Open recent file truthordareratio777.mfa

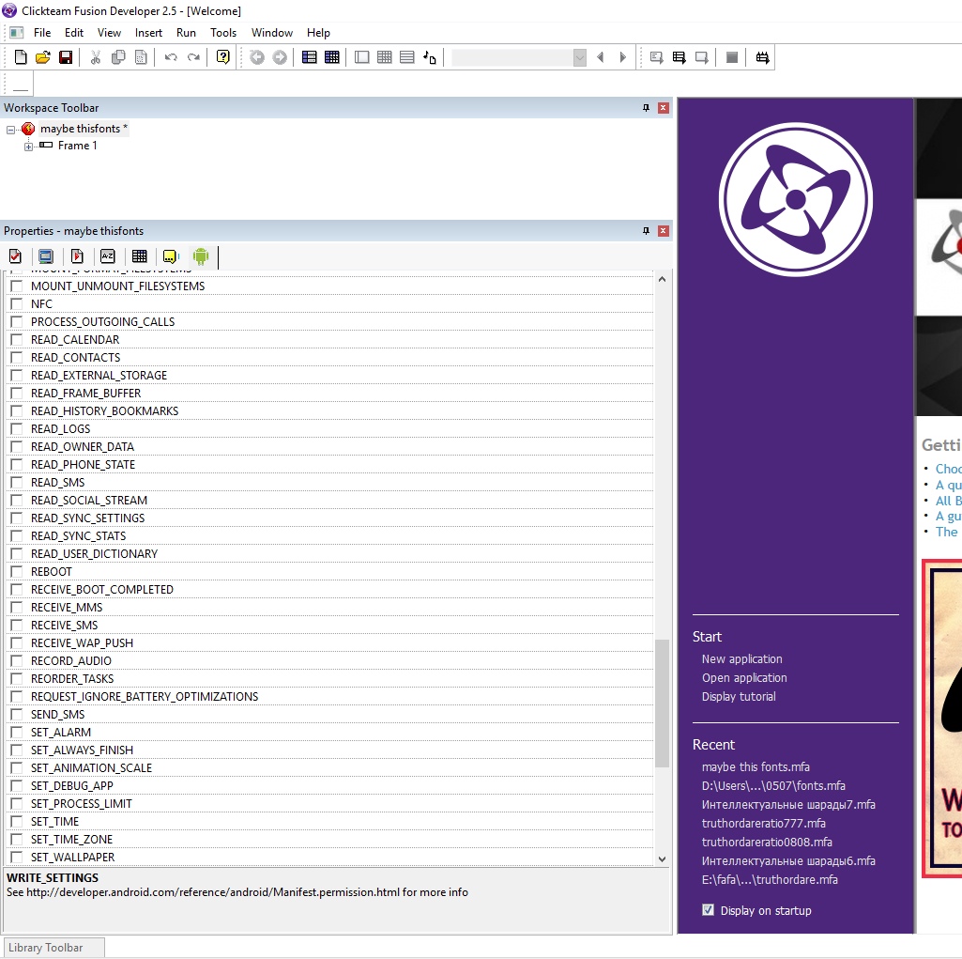763,824
